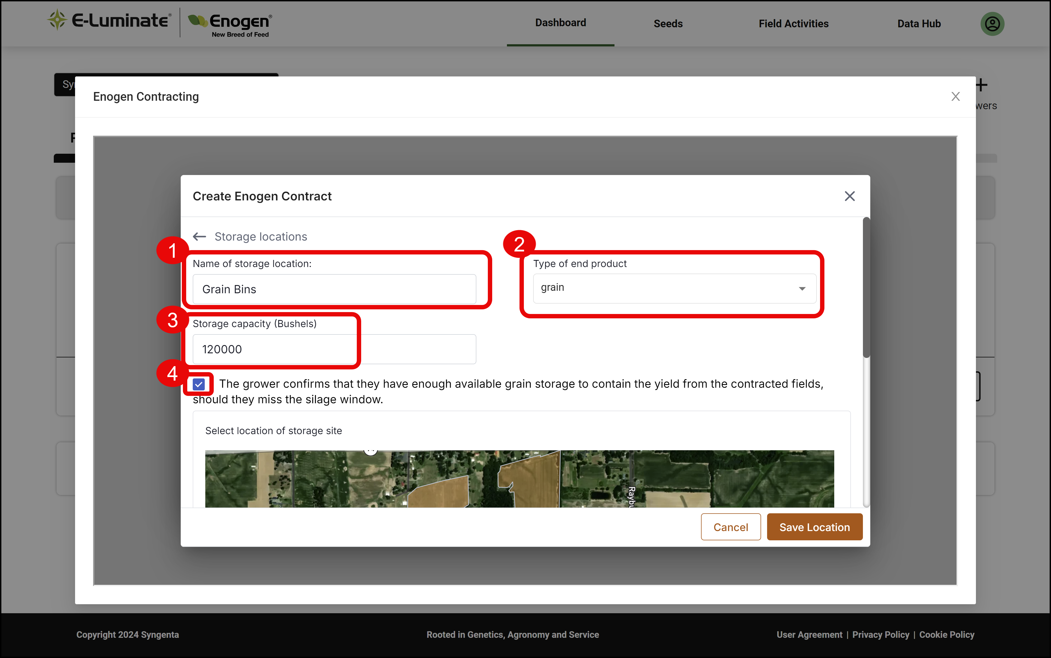Click the Select location of storage site label
This screenshot has width=1051, height=658.
tap(273, 431)
